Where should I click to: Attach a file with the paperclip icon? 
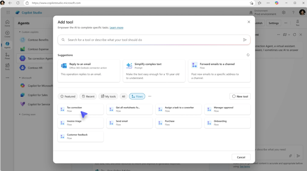click(x=290, y=156)
